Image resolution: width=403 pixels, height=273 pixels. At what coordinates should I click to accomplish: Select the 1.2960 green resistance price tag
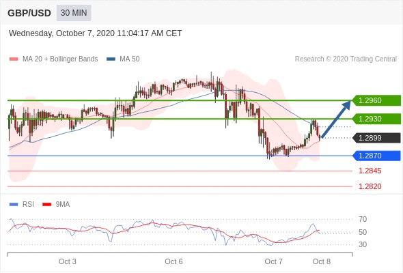376,100
